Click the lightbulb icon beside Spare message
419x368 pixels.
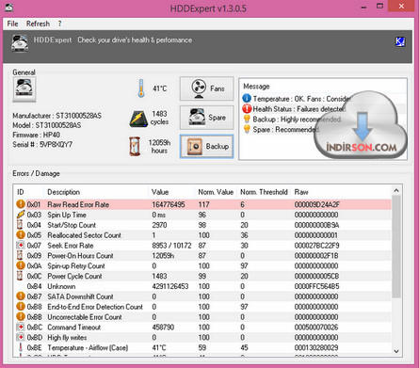pos(247,129)
